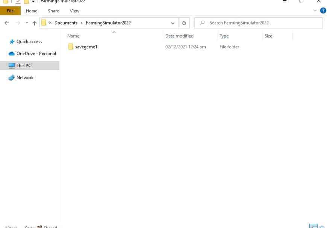Image resolution: width=327 pixels, height=228 pixels.
Task: Maximize the FarmingSimulator2022 window
Action: (301, 1)
